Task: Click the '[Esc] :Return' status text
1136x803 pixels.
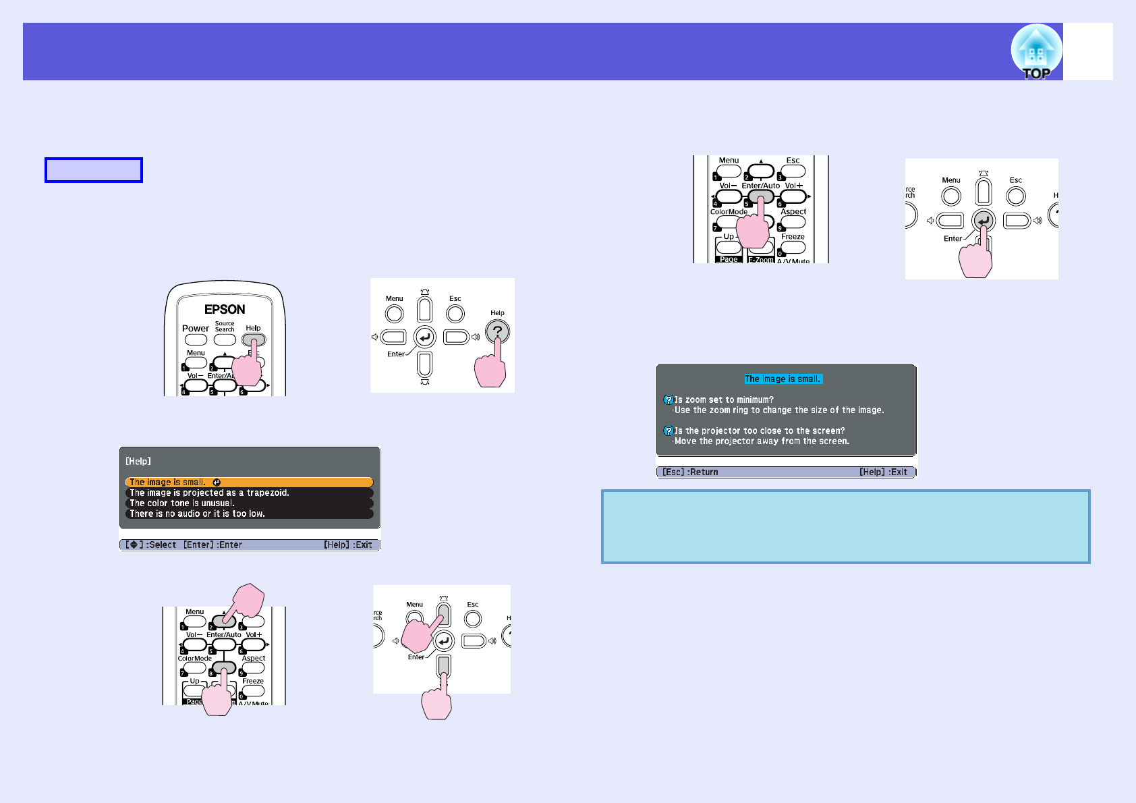Action: click(690, 472)
